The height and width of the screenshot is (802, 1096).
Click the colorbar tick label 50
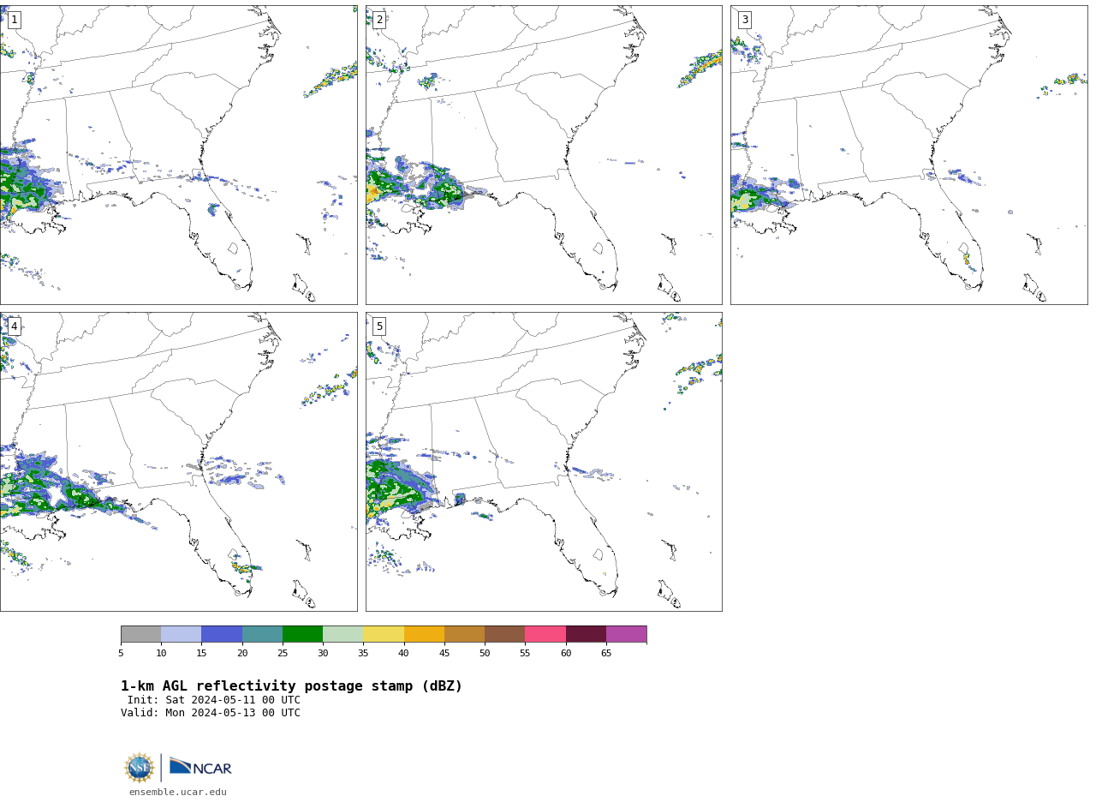(485, 654)
